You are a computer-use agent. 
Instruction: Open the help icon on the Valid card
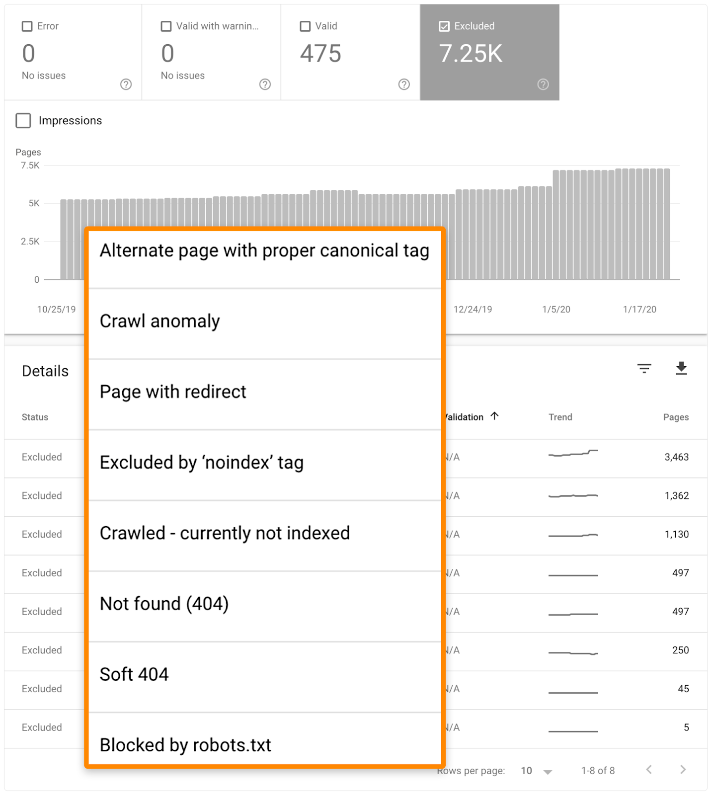403,84
